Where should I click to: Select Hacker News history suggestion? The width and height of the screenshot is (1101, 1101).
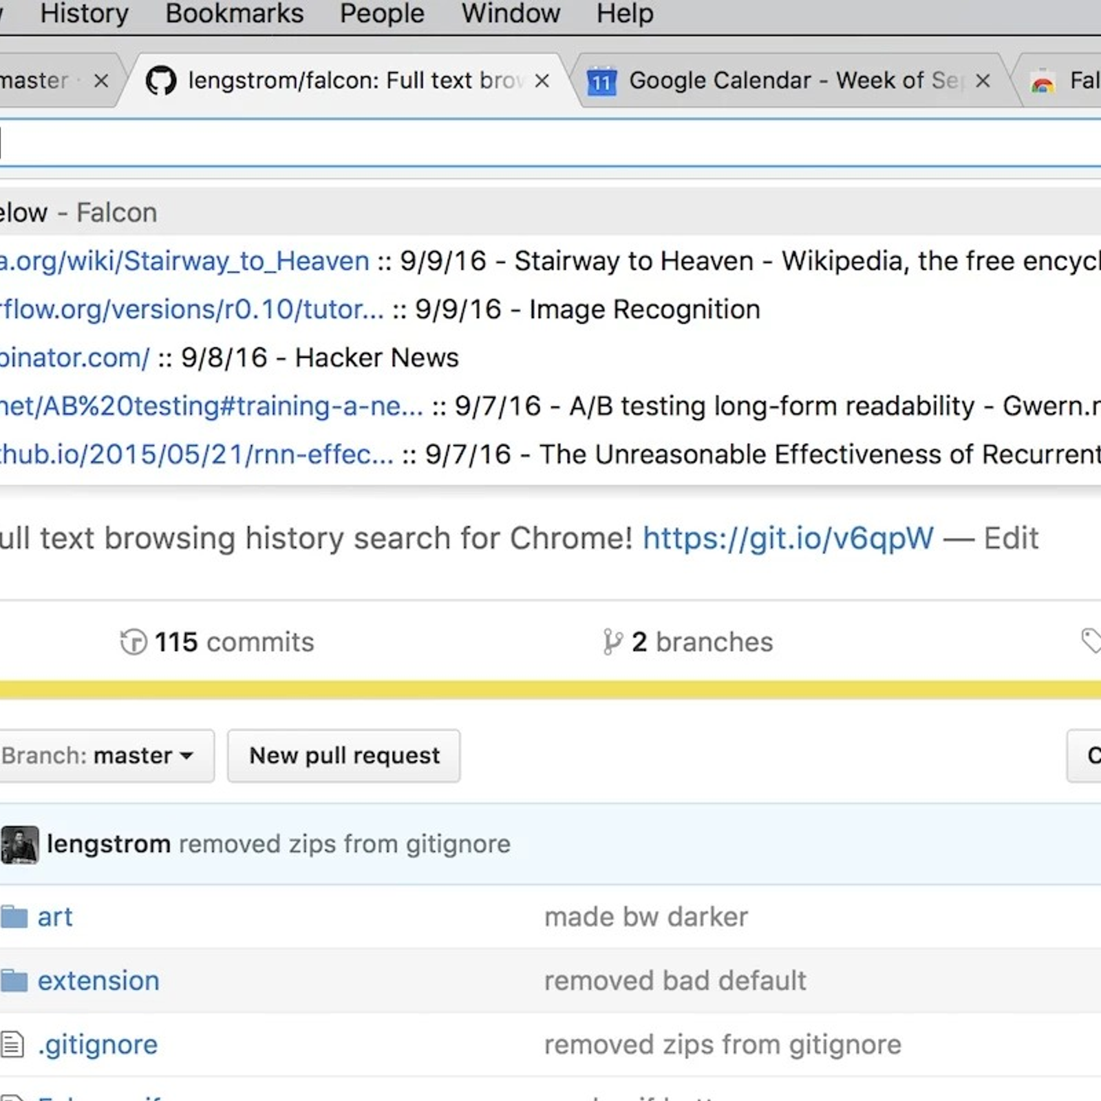pos(550,357)
